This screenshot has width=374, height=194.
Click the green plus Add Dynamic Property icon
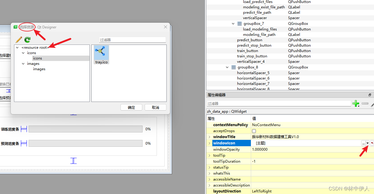(356, 104)
